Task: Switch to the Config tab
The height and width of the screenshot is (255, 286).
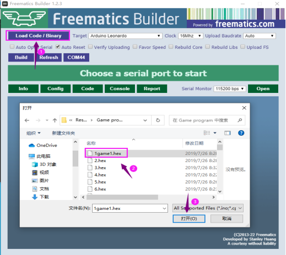Action: pos(56,88)
